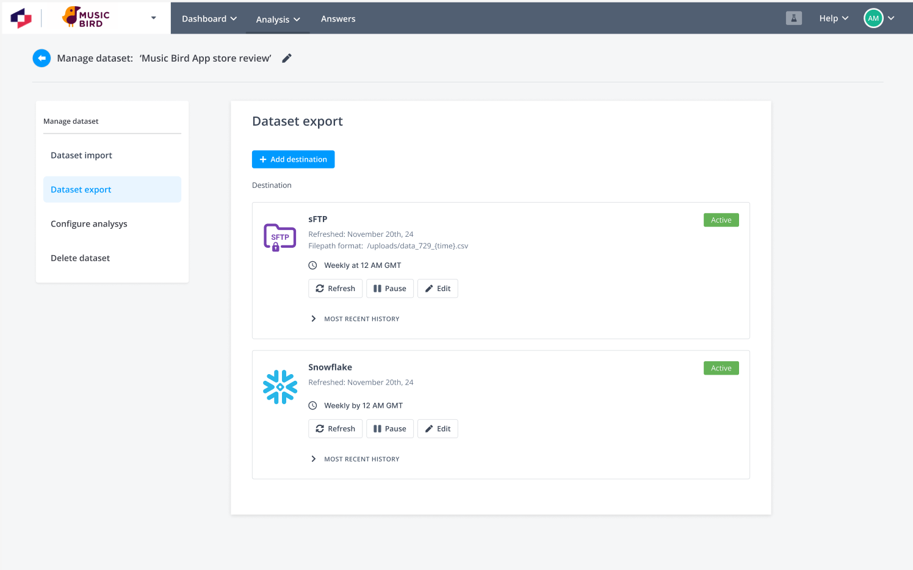The image size is (913, 570).
Task: Open the workspace switcher caret beside Music Bird
Action: 153,18
